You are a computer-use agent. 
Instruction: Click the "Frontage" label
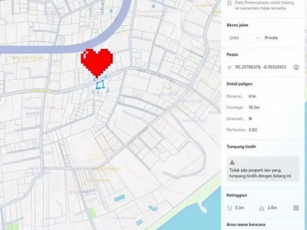click(235, 107)
